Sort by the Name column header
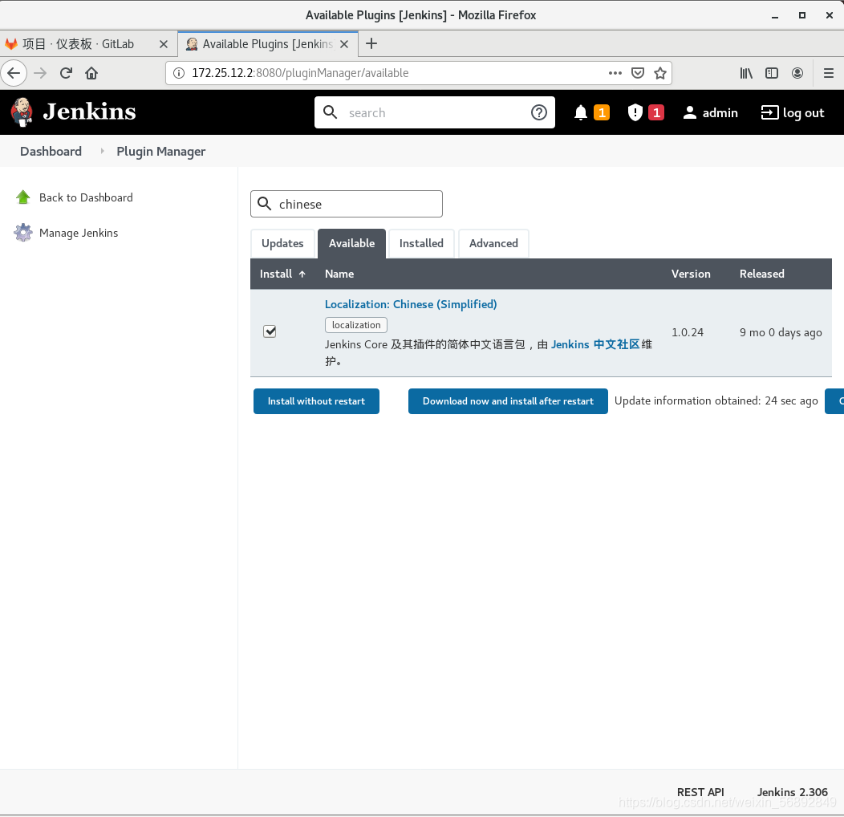 click(x=339, y=274)
